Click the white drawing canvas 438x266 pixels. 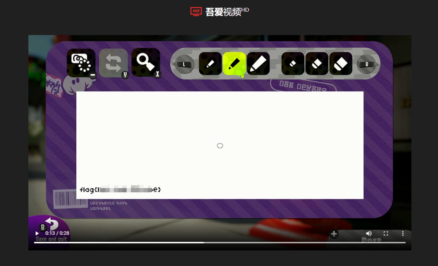pyautogui.click(x=220, y=145)
